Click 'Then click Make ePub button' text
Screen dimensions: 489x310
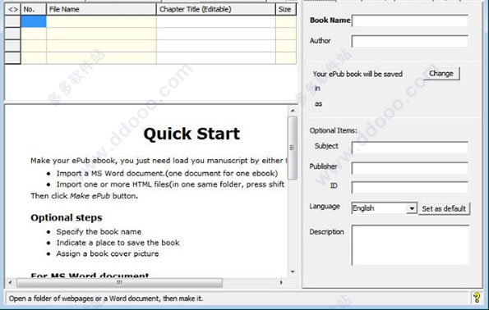click(x=84, y=196)
